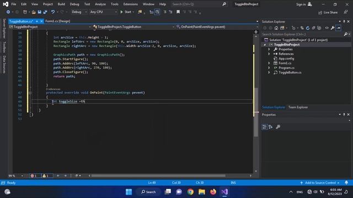Click the Undo toolbar icon
353x198 pixels.
click(53, 12)
